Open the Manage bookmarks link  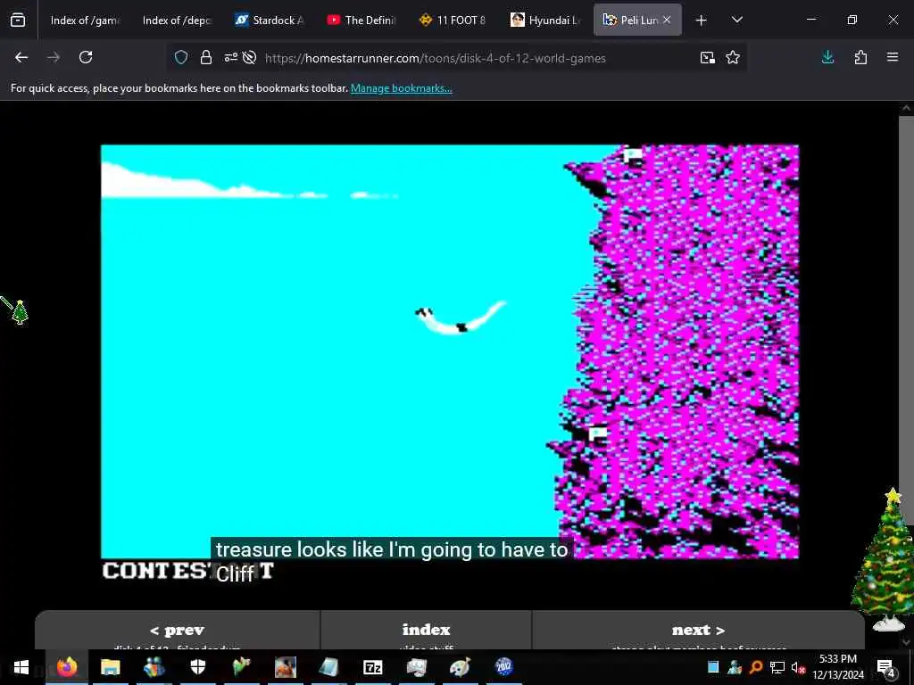[x=401, y=88]
